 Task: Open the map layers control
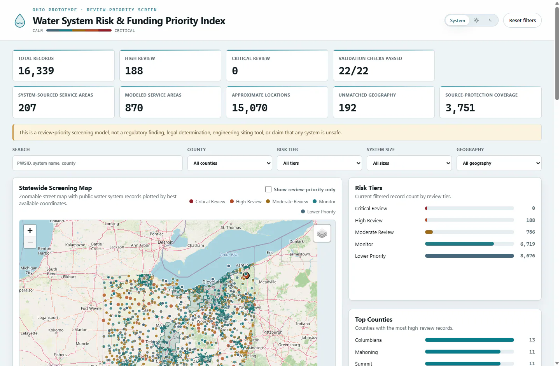322,233
